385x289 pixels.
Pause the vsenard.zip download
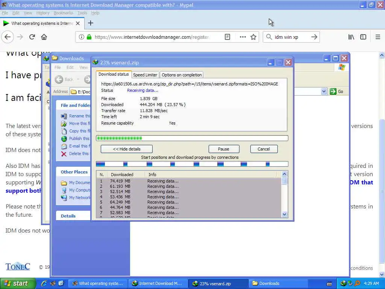point(224,149)
